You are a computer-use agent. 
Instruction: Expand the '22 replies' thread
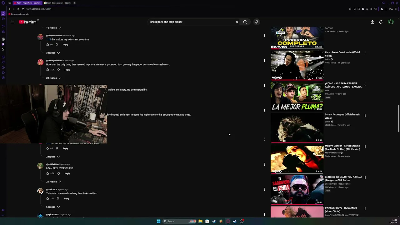coord(53,78)
